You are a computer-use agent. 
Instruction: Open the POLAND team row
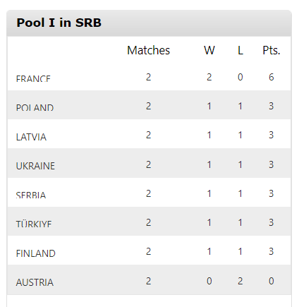coord(149,105)
